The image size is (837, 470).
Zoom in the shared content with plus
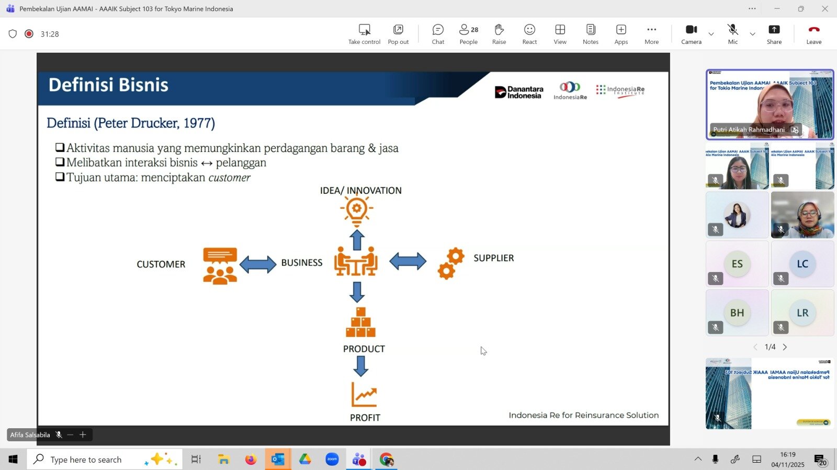point(83,434)
